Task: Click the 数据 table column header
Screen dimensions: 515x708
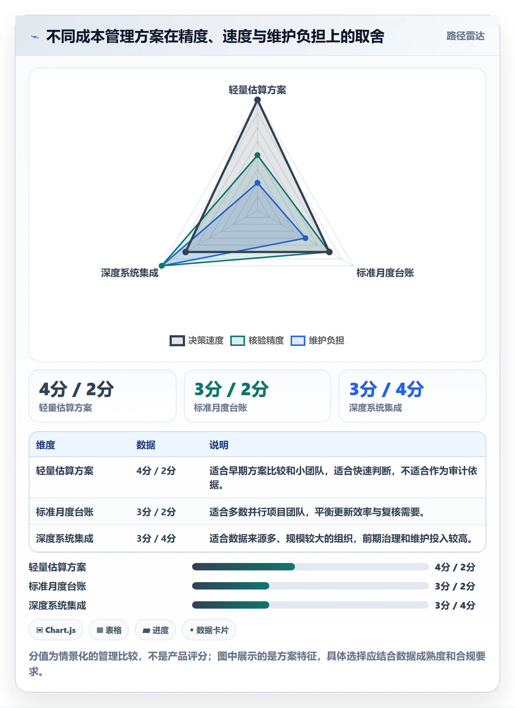Action: tap(146, 445)
